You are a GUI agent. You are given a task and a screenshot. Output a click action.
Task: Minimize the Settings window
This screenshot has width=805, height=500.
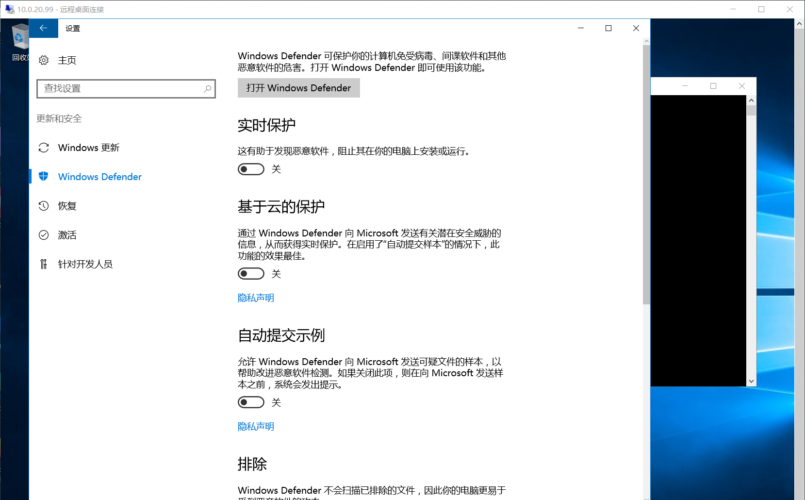tap(580, 28)
